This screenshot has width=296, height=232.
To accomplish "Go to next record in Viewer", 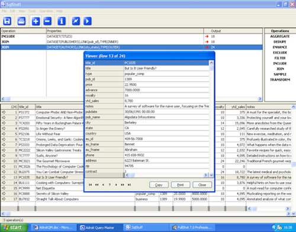I will point(116,185).
